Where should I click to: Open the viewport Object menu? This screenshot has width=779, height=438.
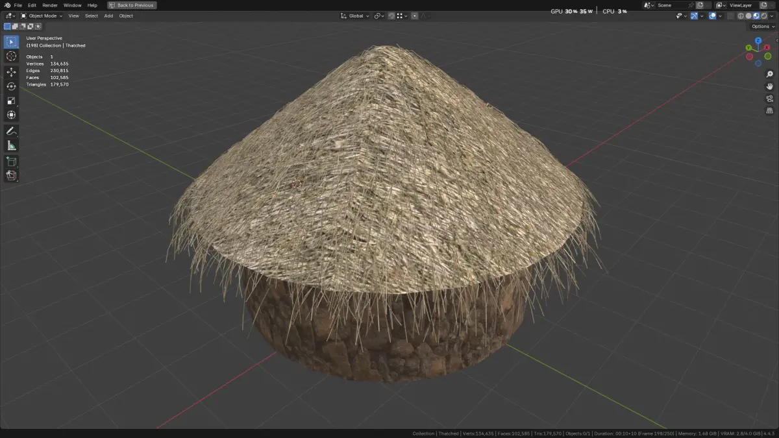(x=126, y=16)
